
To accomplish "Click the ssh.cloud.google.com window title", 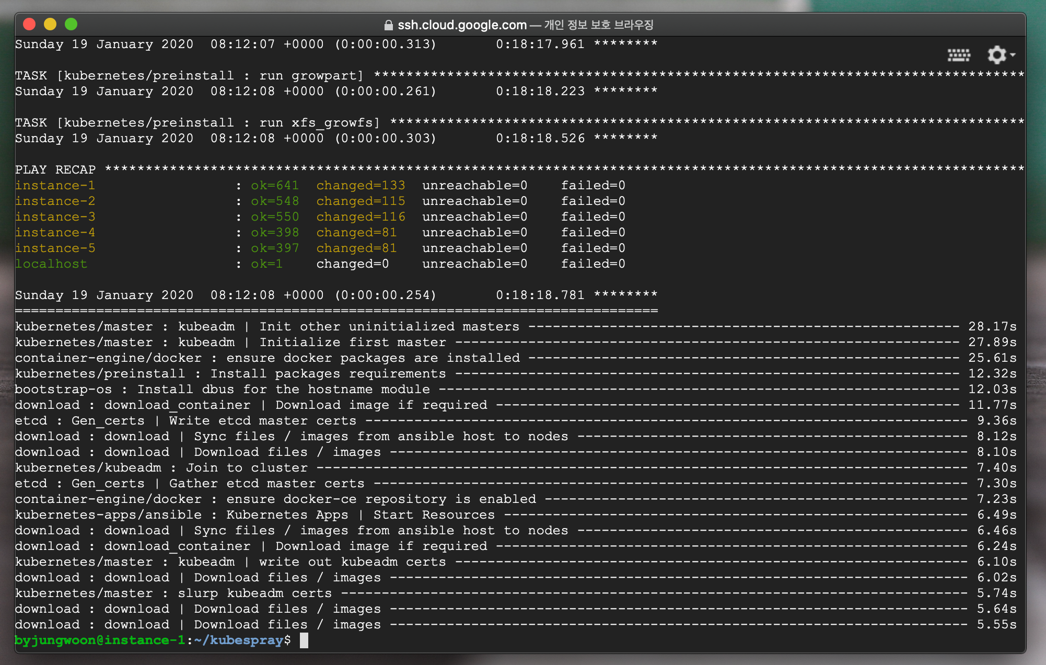I will pyautogui.click(x=462, y=25).
